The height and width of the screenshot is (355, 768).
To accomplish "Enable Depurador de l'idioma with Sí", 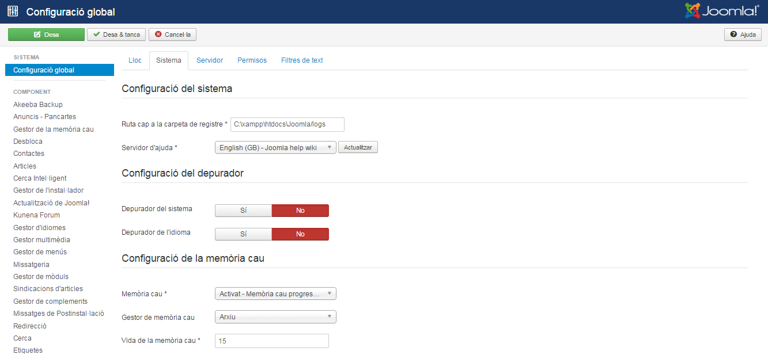I will (x=243, y=234).
